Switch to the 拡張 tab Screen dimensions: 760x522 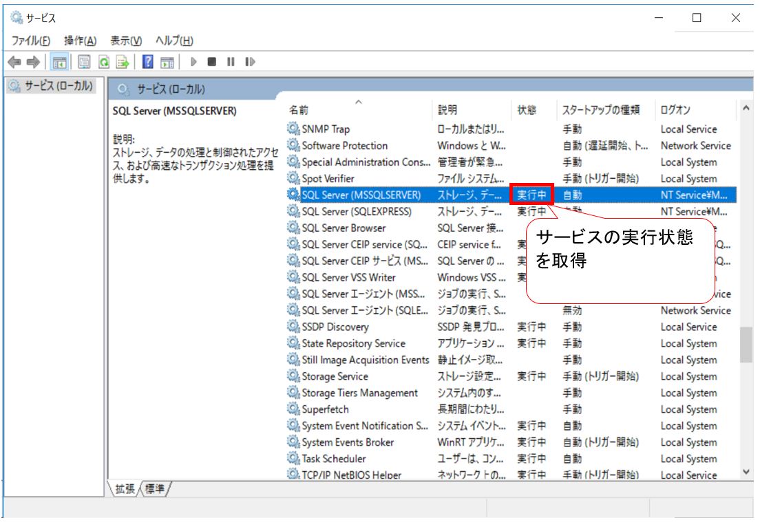tap(125, 489)
